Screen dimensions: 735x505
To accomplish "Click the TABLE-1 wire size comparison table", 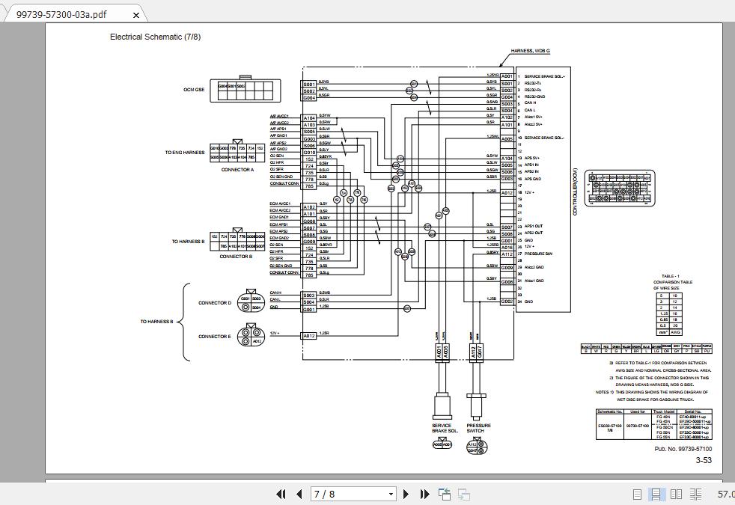I will 670,307.
